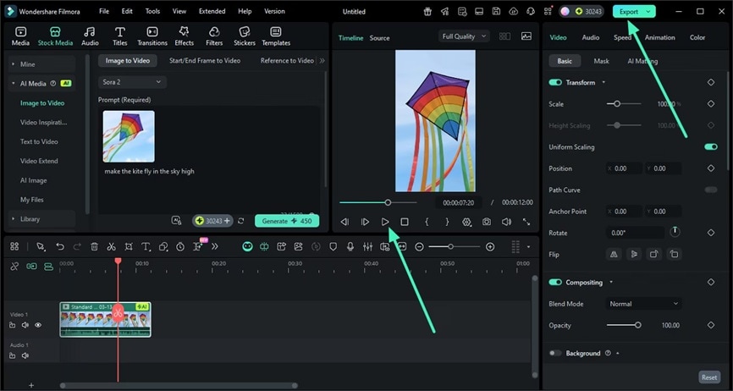Open the Extended menu
This screenshot has width=733, height=391.
[x=212, y=12]
